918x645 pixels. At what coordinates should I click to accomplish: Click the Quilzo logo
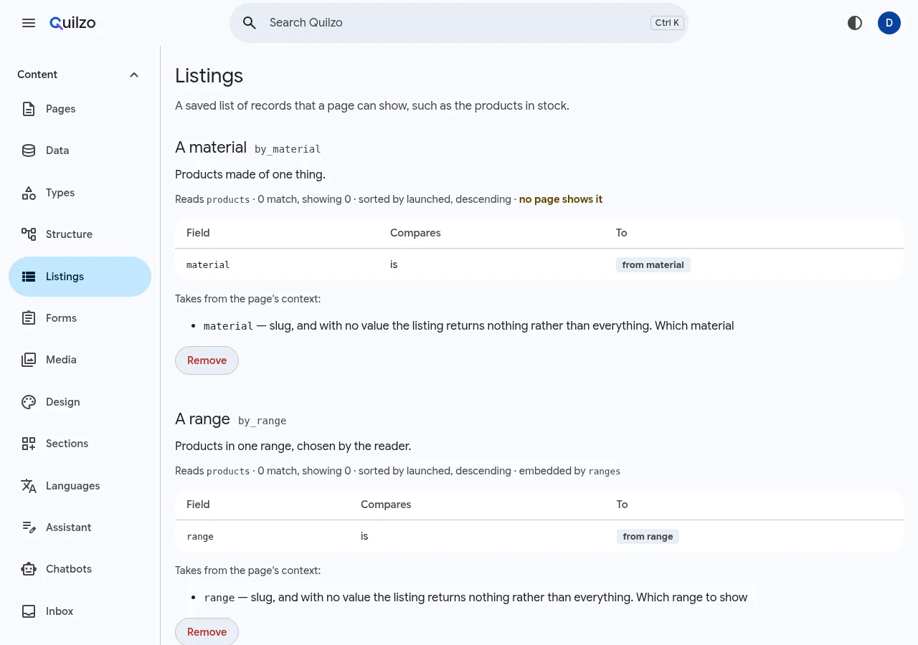(x=72, y=23)
